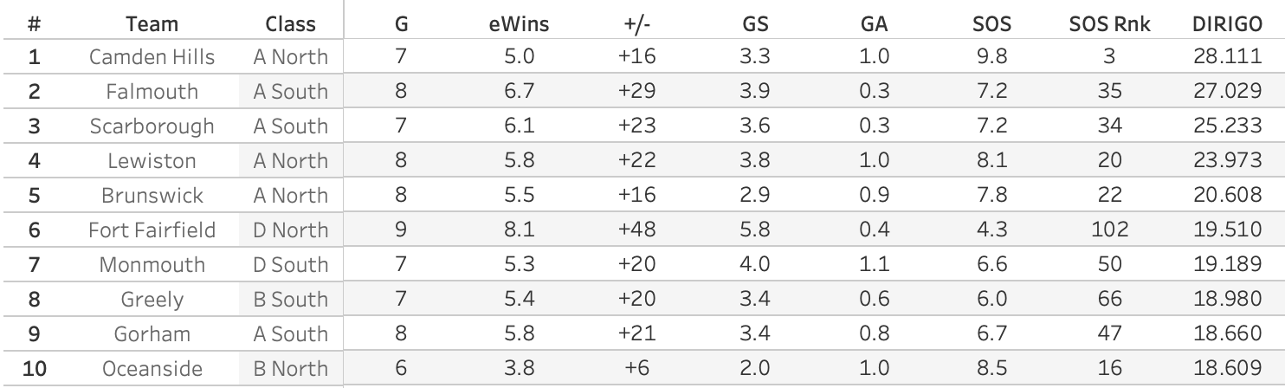Click the Team column header
The image size is (1285, 388).
pos(152,24)
